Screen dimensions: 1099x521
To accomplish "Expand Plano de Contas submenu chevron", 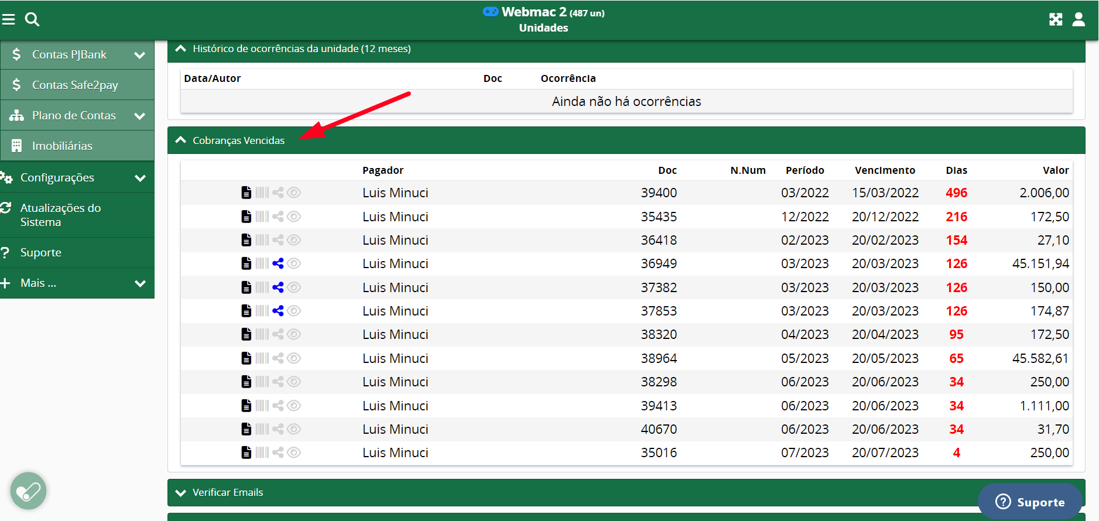I will click(x=139, y=116).
